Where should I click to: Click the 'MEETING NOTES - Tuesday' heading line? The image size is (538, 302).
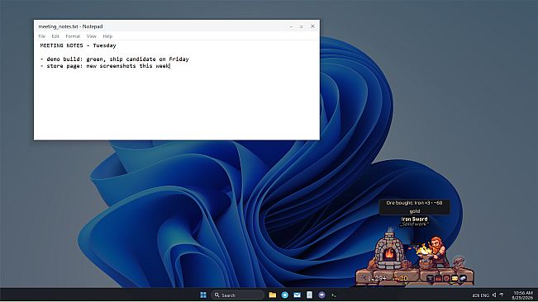[78, 45]
